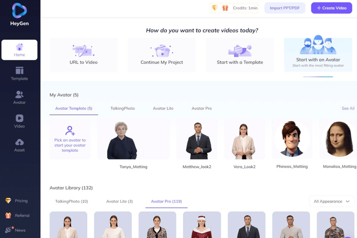Open the Video sidebar section
Viewport: 357px width, 238px height.
click(20, 121)
